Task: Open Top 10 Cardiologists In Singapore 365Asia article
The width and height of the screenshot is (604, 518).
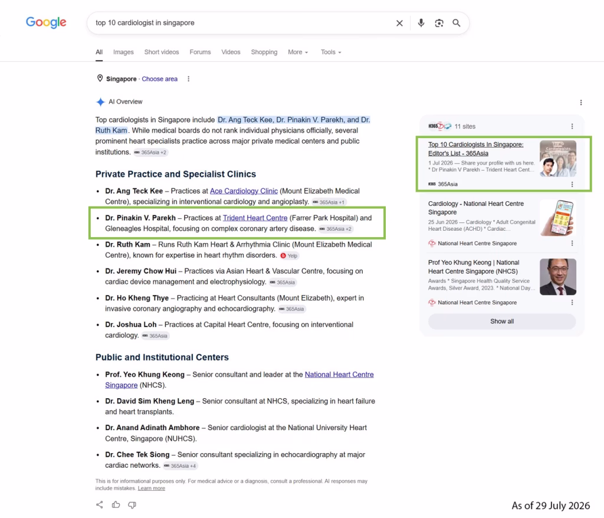Action: click(x=476, y=149)
